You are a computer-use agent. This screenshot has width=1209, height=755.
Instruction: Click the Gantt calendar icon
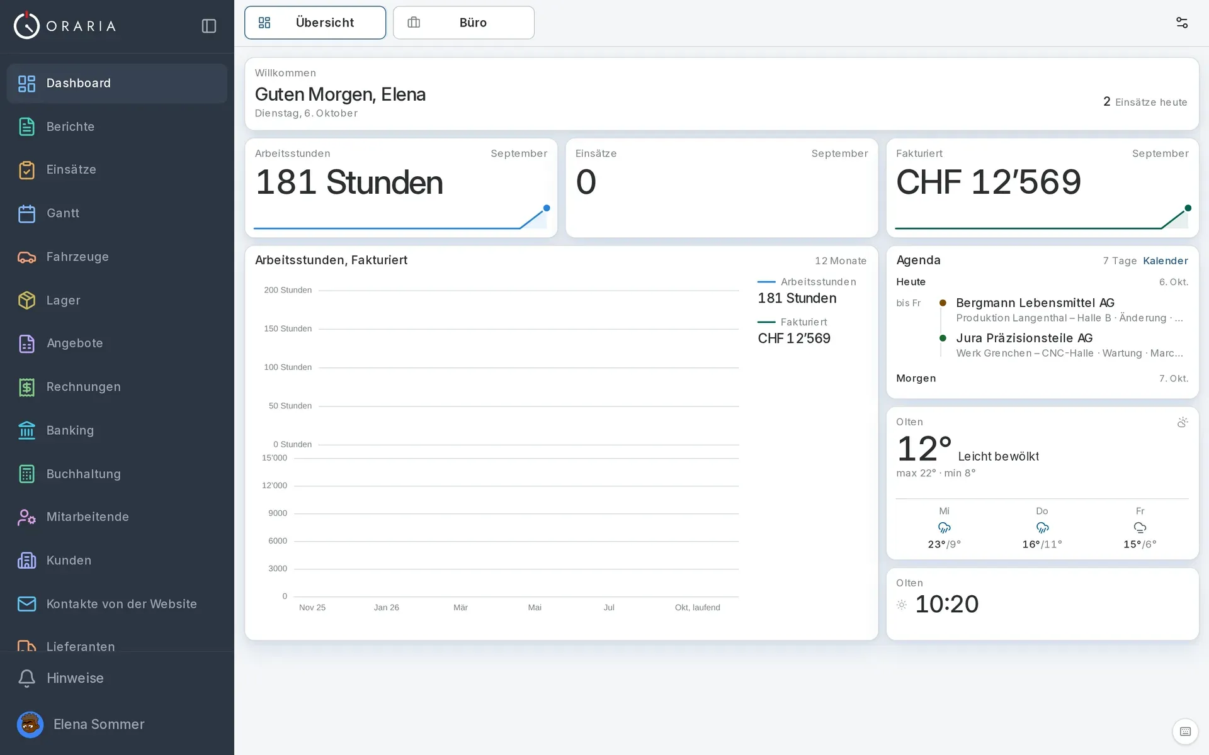point(26,213)
